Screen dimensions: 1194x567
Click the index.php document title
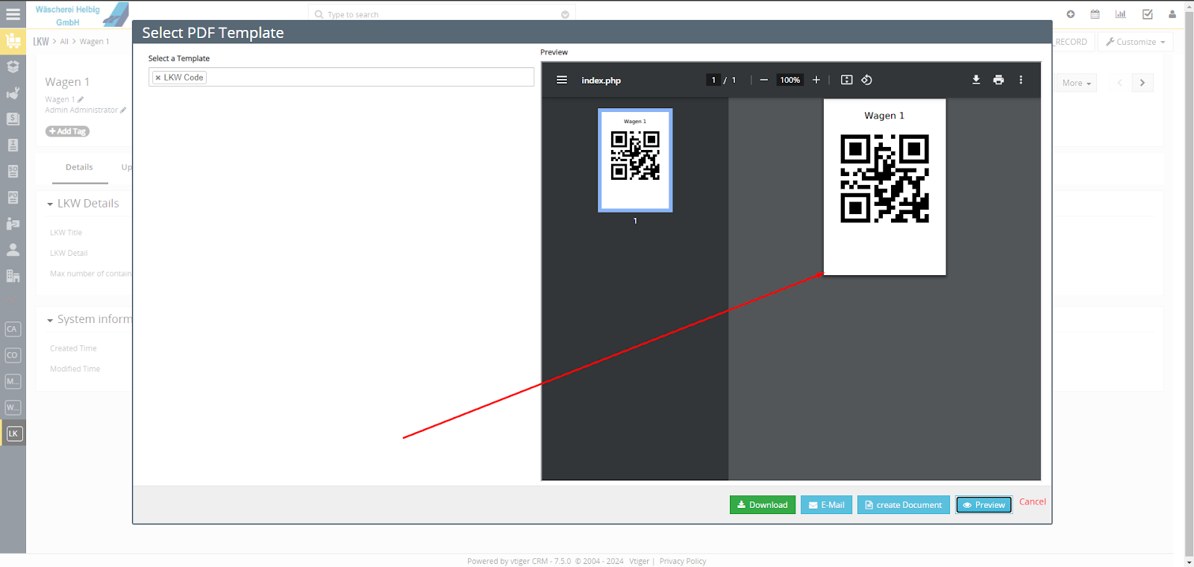(x=601, y=81)
